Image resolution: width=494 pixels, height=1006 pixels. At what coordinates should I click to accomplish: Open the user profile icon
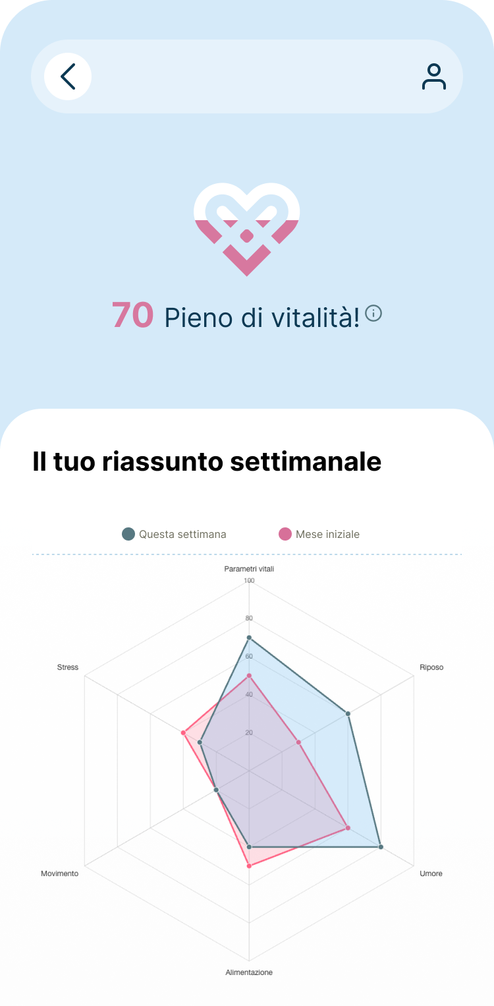pyautogui.click(x=433, y=76)
